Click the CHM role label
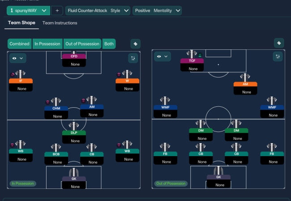Image resolution: width=291 pixels, height=201 pixels. (56, 109)
